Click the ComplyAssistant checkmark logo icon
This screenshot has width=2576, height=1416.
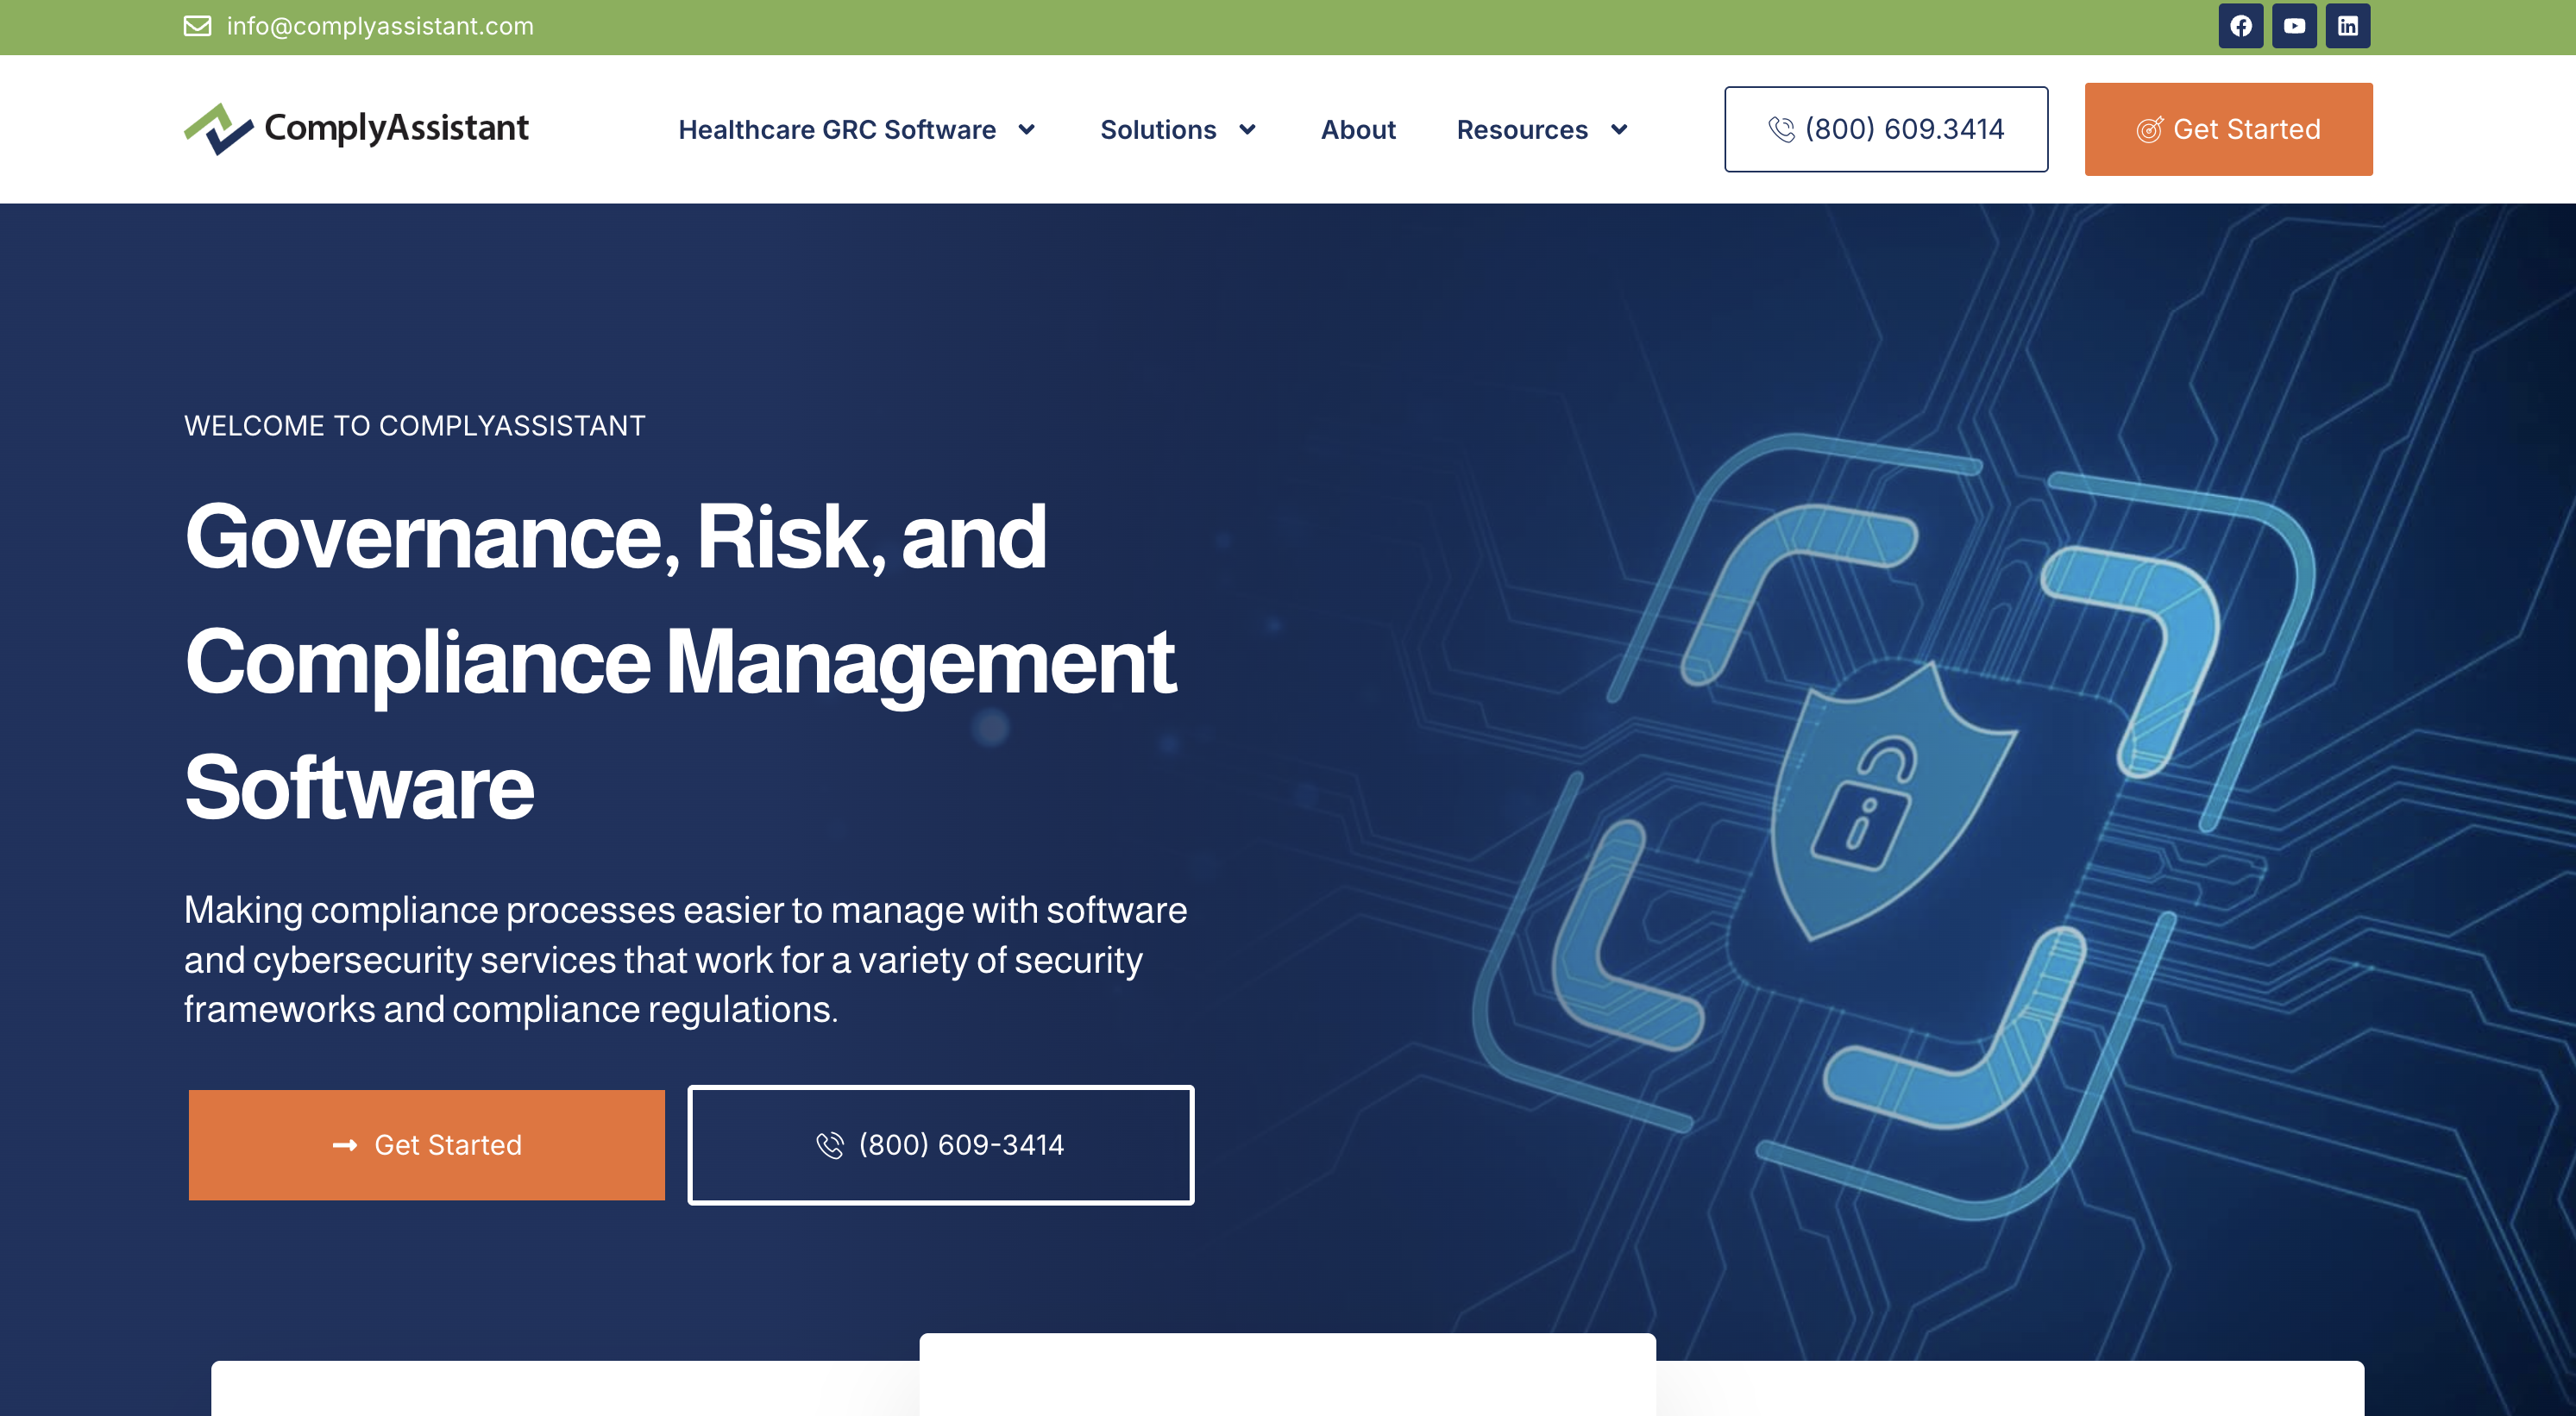(218, 127)
